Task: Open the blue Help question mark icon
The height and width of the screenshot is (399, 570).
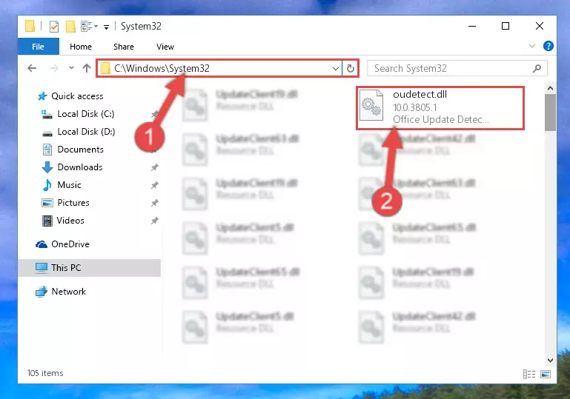Action: click(549, 46)
